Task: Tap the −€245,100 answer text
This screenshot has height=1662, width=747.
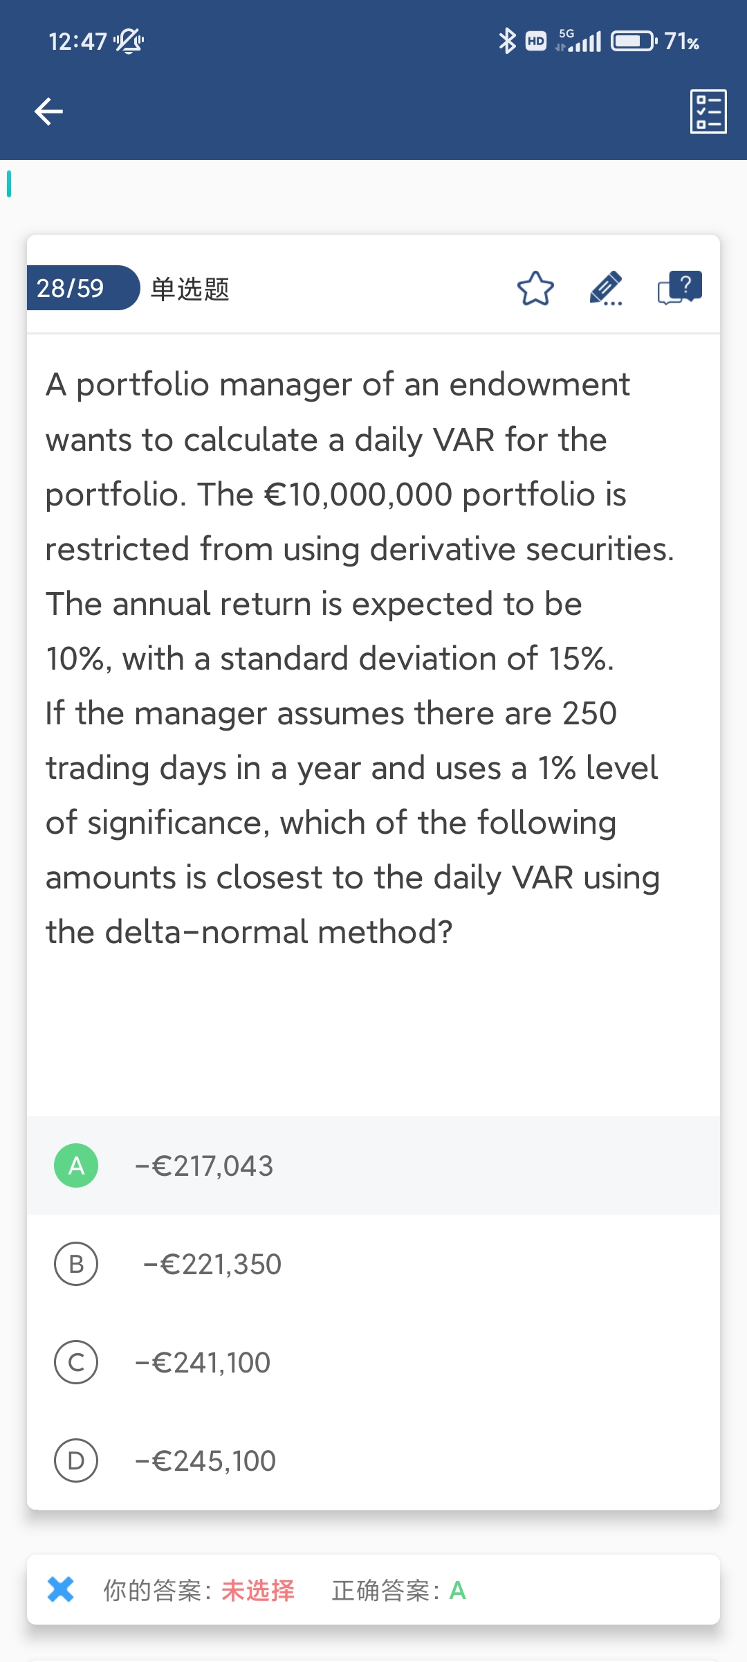Action: tap(205, 1461)
